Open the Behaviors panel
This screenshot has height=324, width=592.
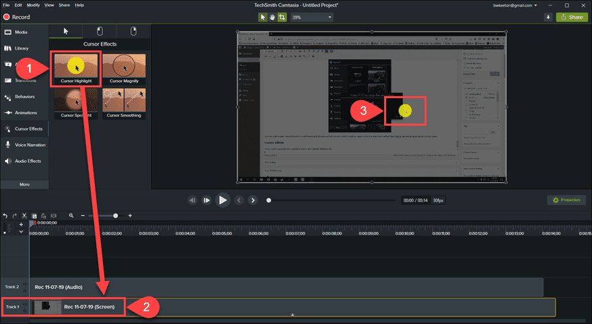click(24, 96)
